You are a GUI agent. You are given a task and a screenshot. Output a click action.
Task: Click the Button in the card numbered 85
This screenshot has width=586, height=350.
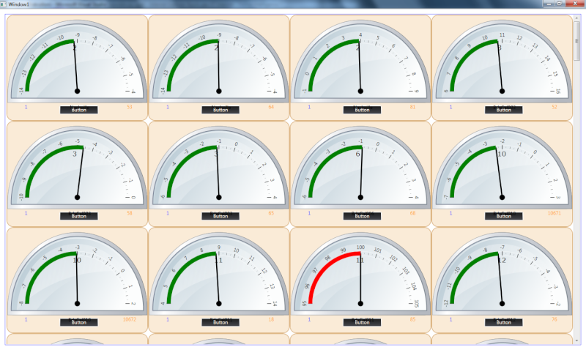coord(362,322)
